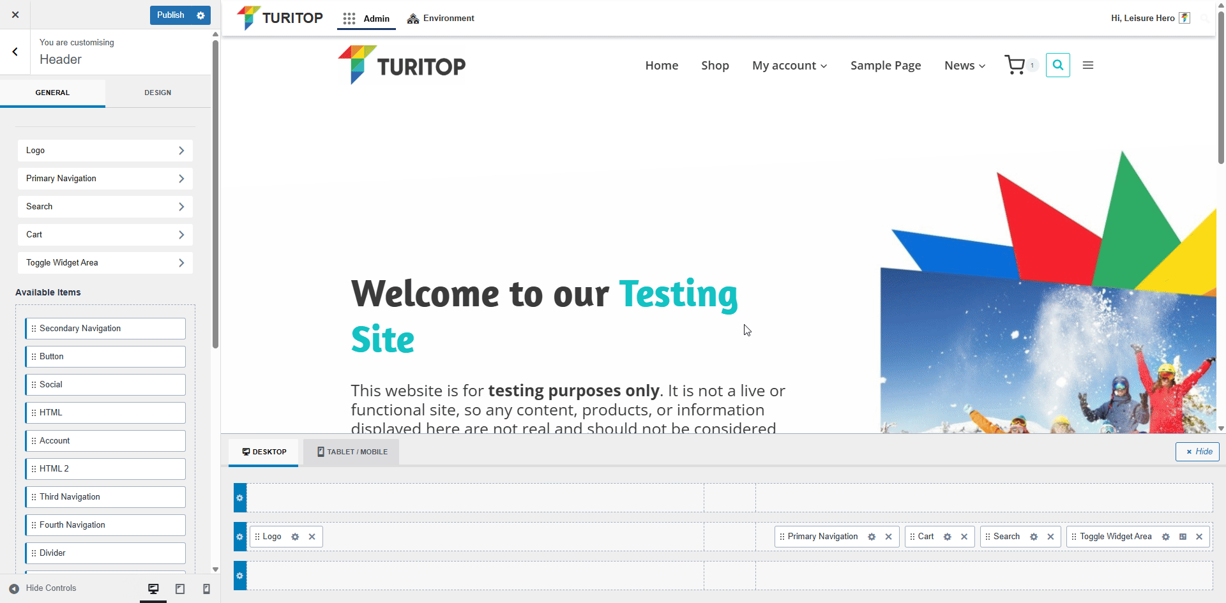Remove Primary Navigation from header row
1226x603 pixels.
[888, 537]
